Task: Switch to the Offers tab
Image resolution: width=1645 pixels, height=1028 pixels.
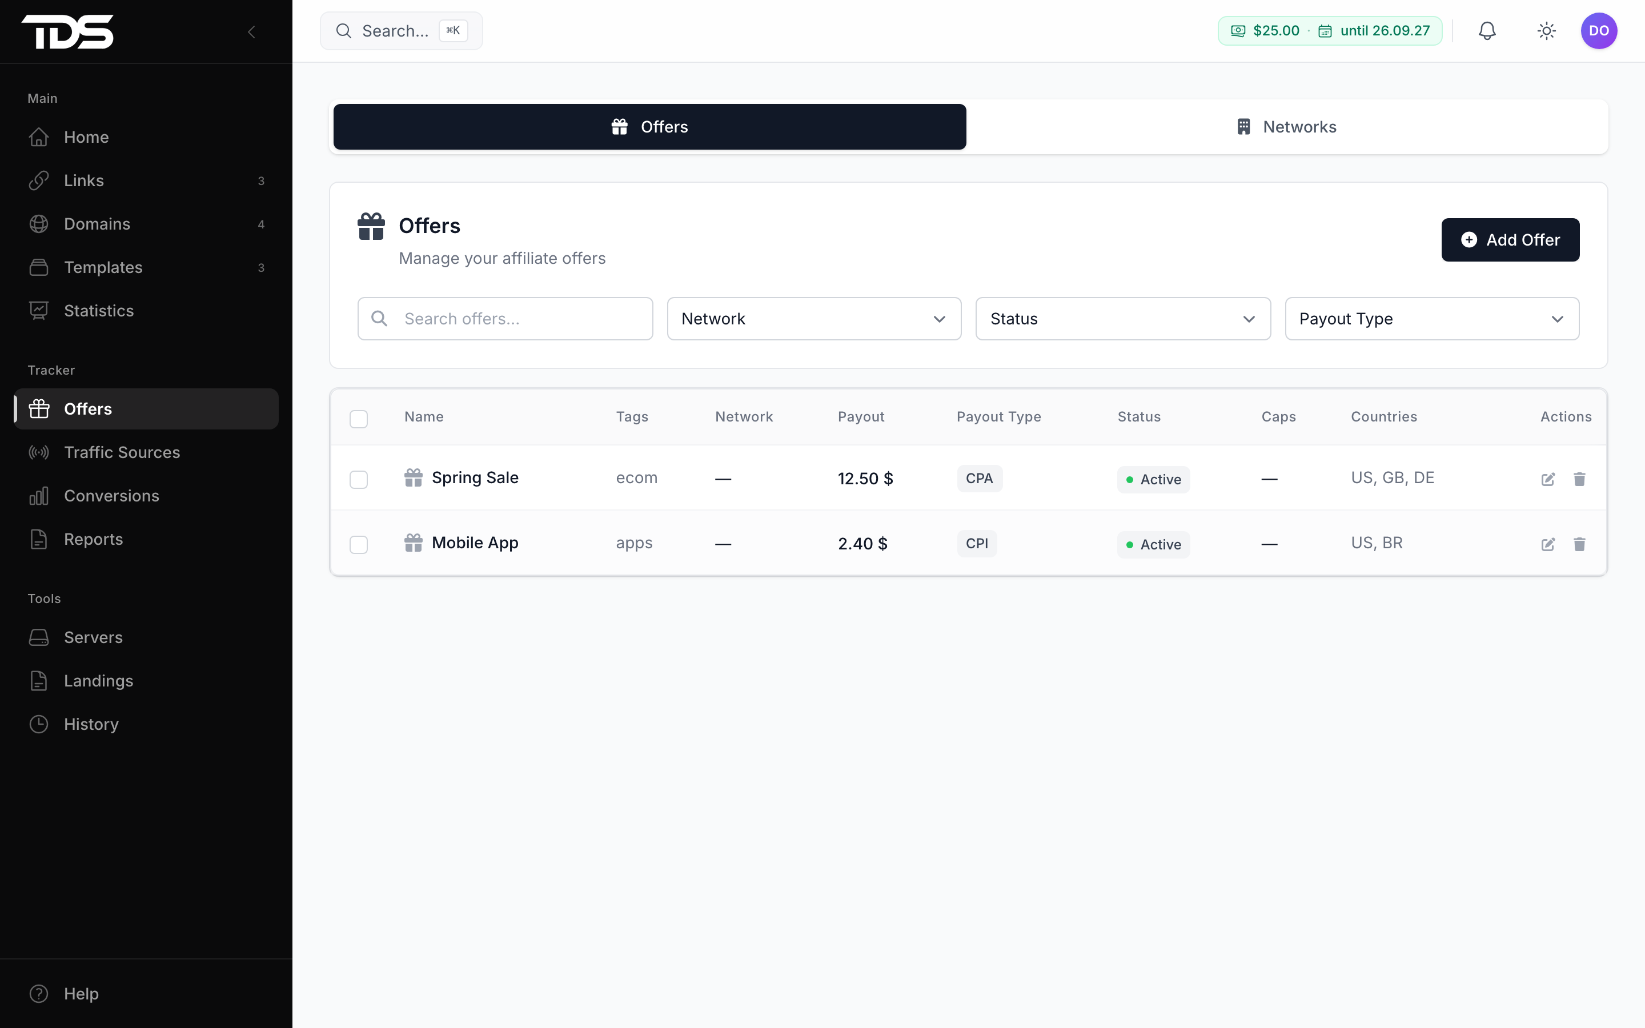Action: tap(649, 126)
